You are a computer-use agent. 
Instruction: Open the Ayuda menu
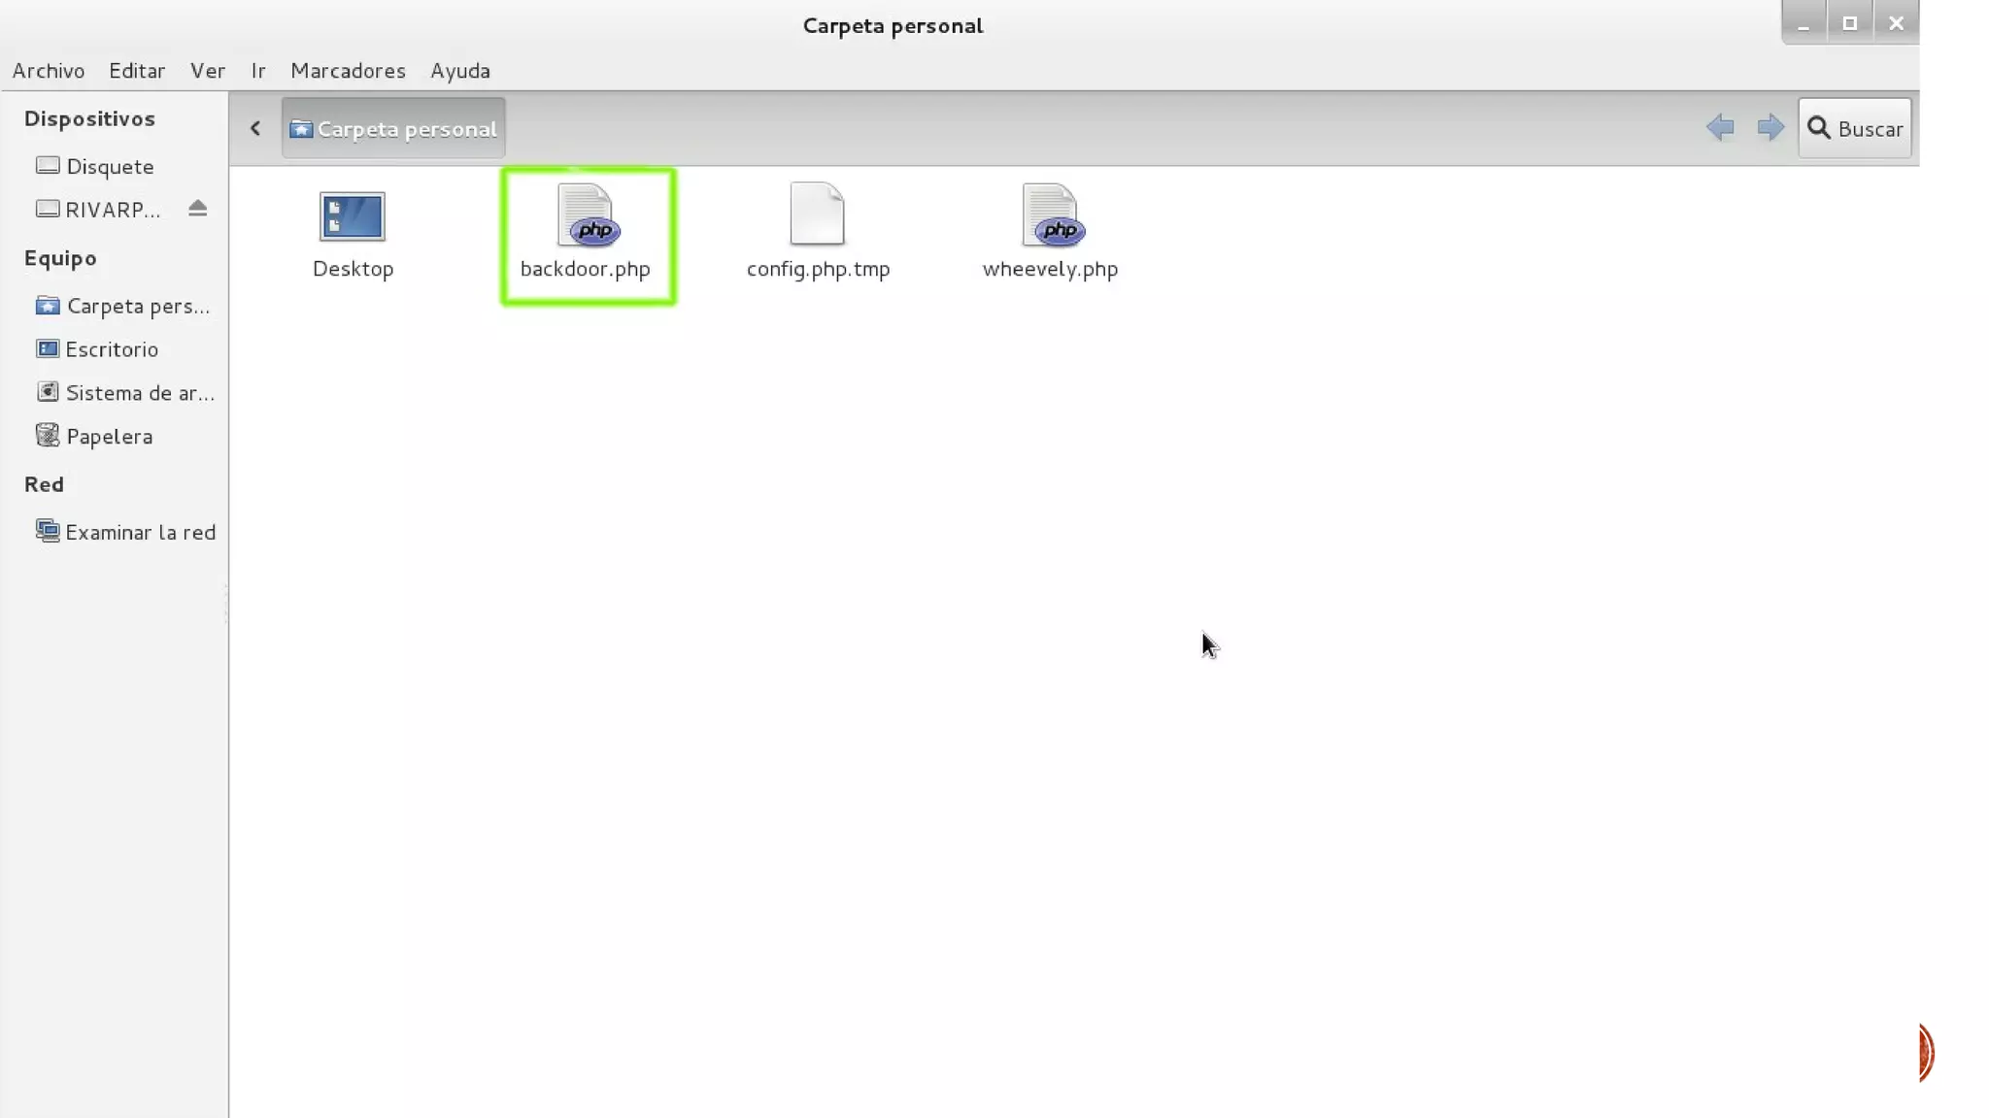click(x=459, y=71)
